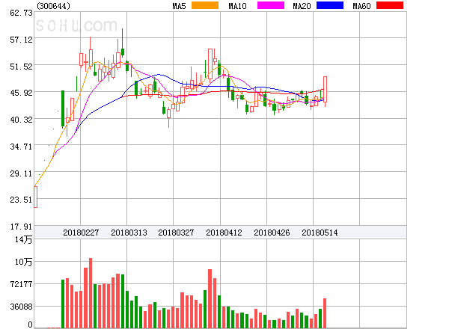Click the 57.12 price axis label
Image resolution: width=449 pixels, height=329 pixels.
pos(21,40)
